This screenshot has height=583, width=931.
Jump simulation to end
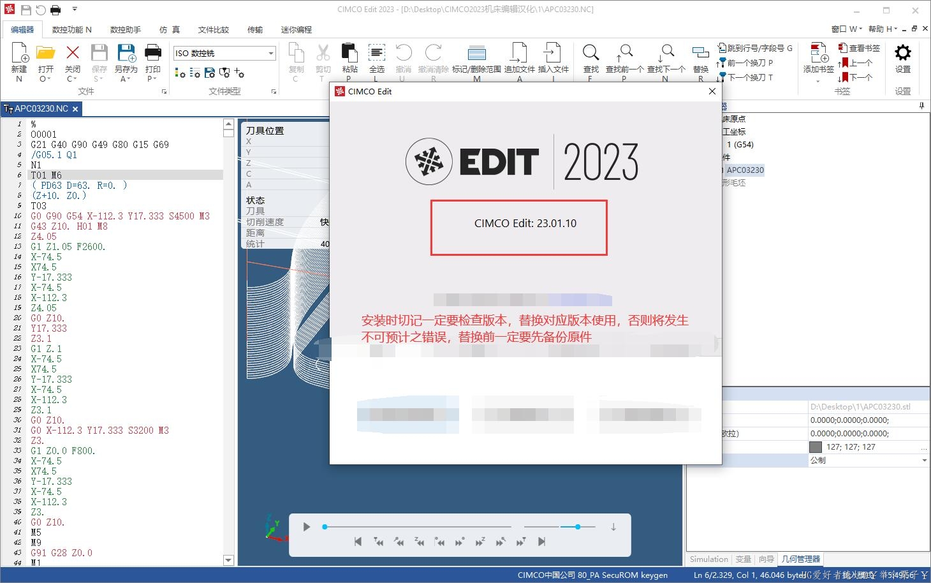tap(541, 542)
